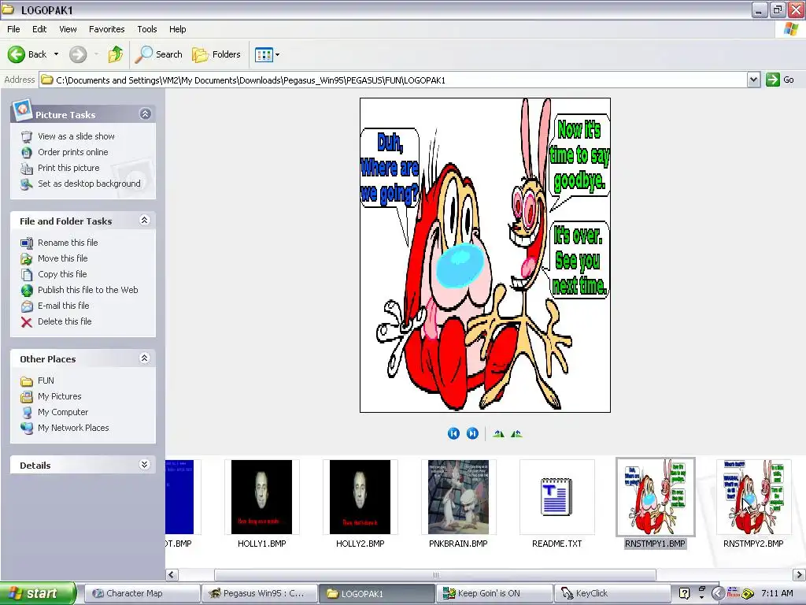This screenshot has height=605, width=806.
Task: Open the Favorites menu
Action: coord(106,29)
